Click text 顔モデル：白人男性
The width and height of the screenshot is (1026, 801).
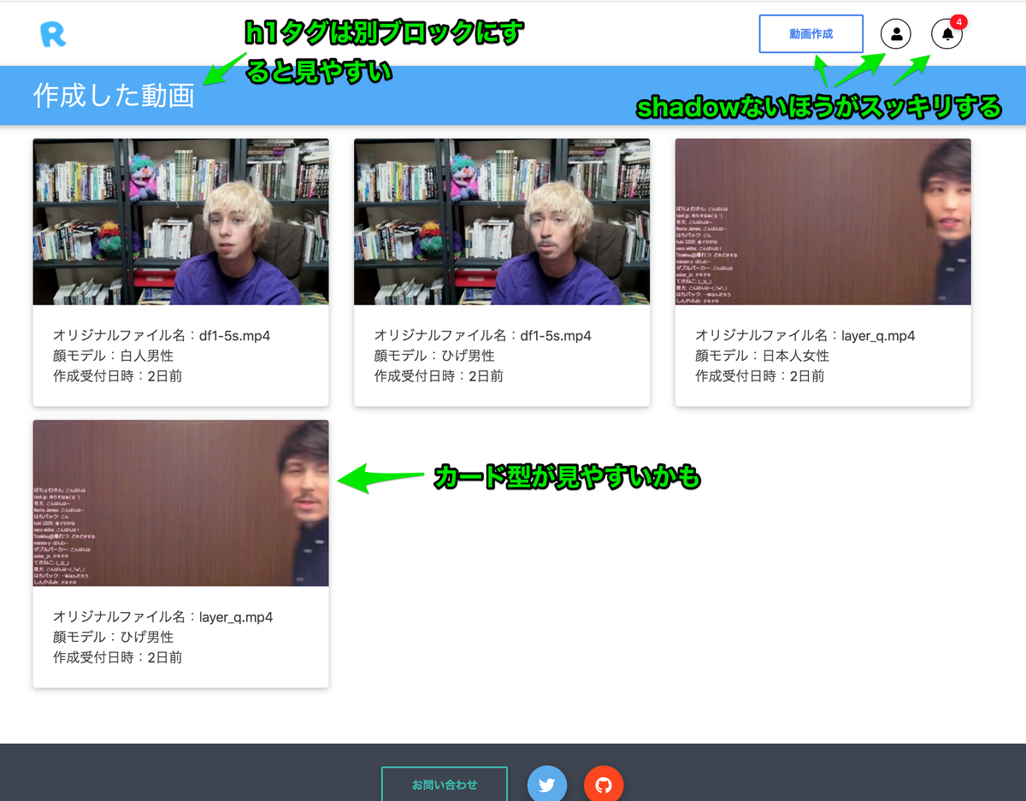[113, 356]
